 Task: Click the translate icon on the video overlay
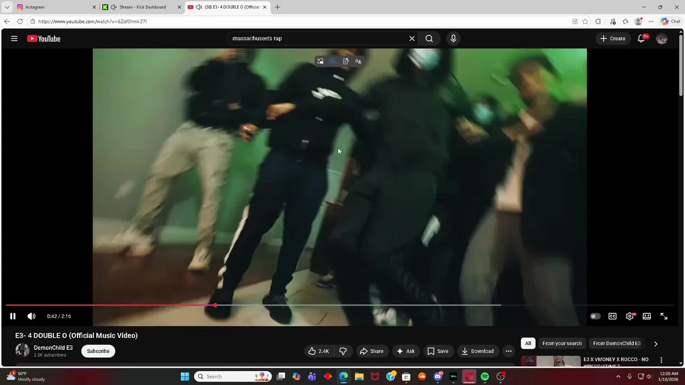358,61
